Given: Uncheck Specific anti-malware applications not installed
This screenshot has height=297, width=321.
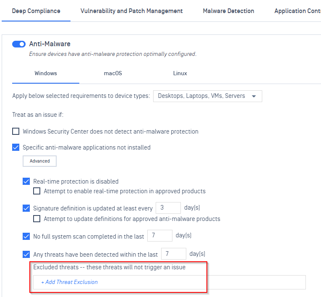Looking at the screenshot, I should pos(16,147).
